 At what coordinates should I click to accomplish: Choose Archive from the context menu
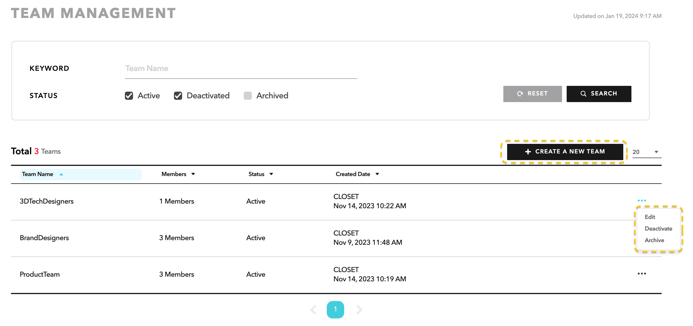click(x=654, y=240)
